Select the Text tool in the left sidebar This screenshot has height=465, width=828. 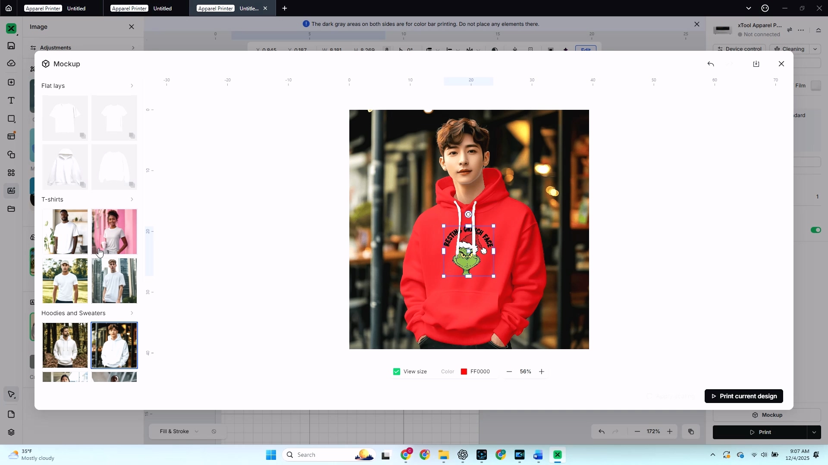11,100
